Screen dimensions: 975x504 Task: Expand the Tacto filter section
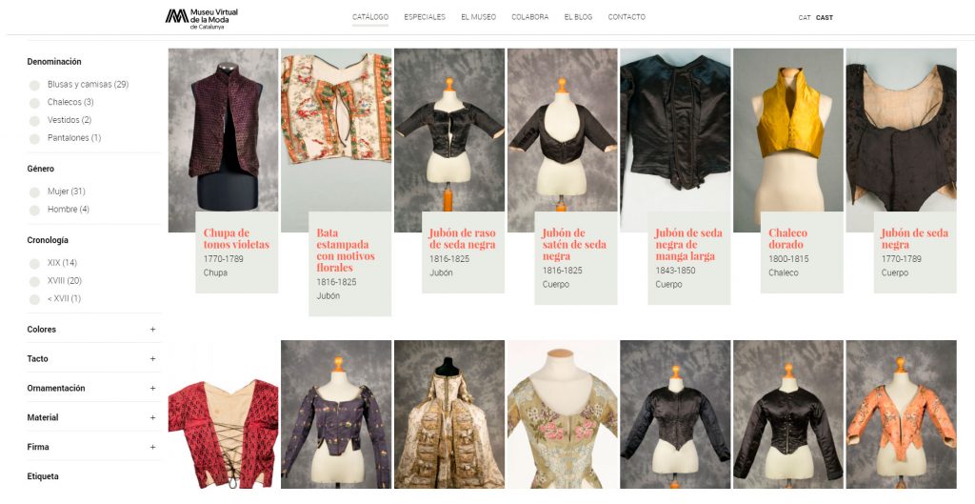pos(152,359)
